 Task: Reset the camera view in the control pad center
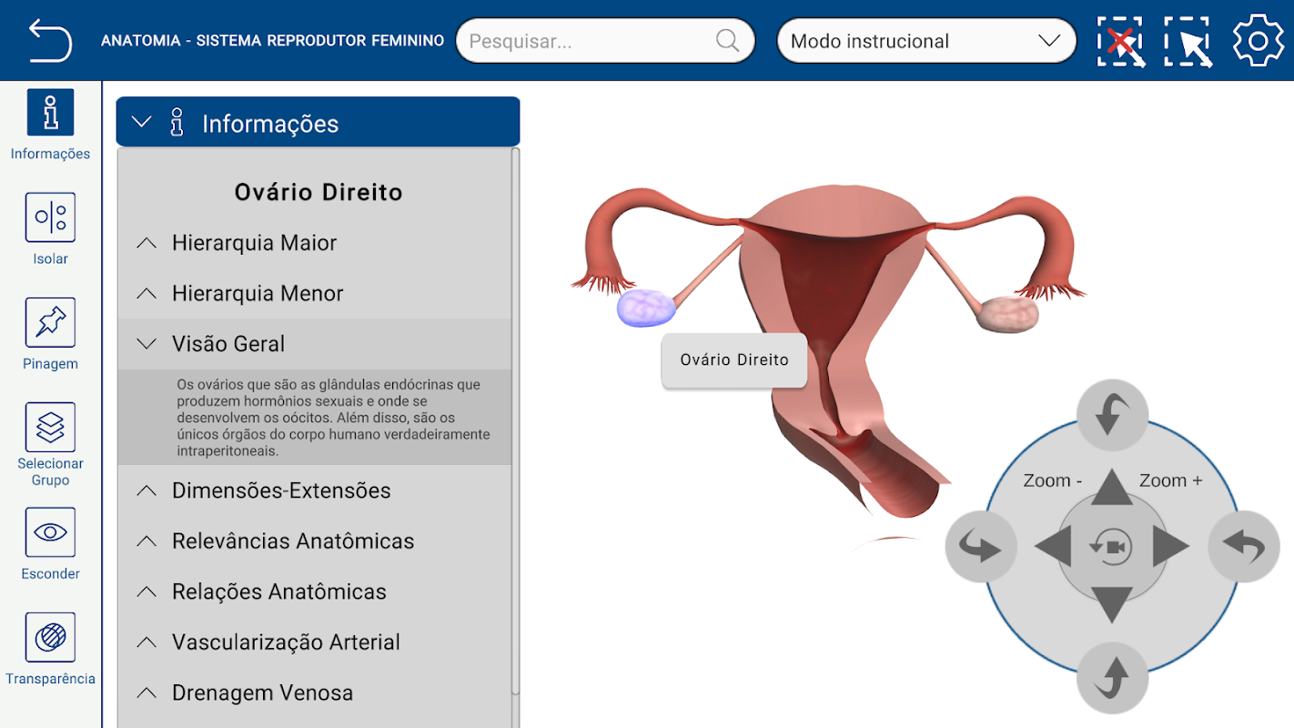pos(1111,547)
